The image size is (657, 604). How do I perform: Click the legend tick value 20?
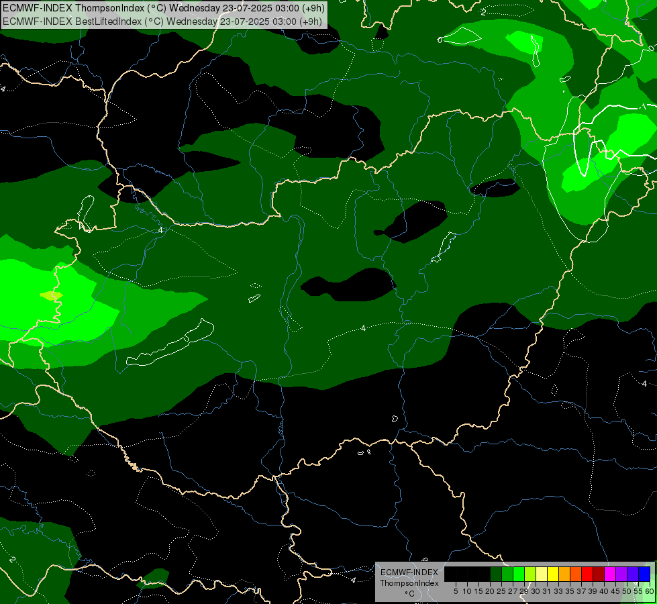point(490,591)
